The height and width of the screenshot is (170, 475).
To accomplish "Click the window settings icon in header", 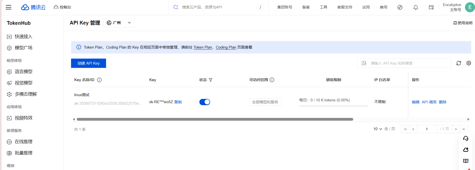I will [431, 7].
